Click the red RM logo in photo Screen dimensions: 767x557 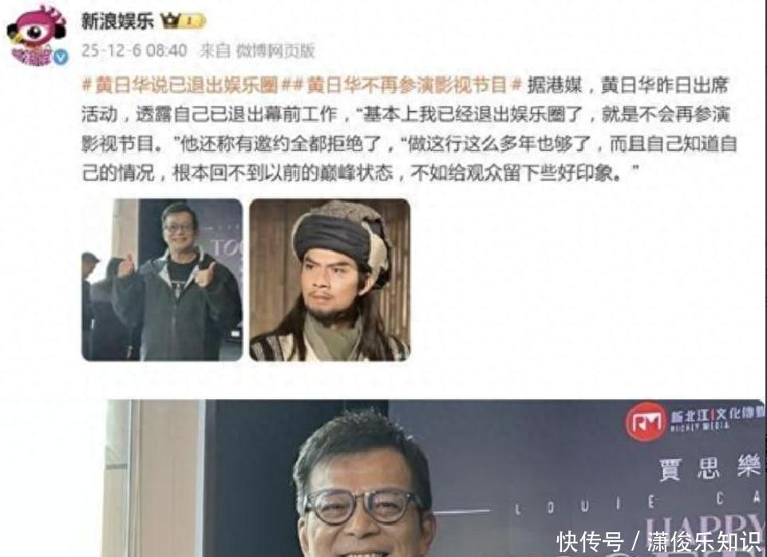(x=646, y=421)
